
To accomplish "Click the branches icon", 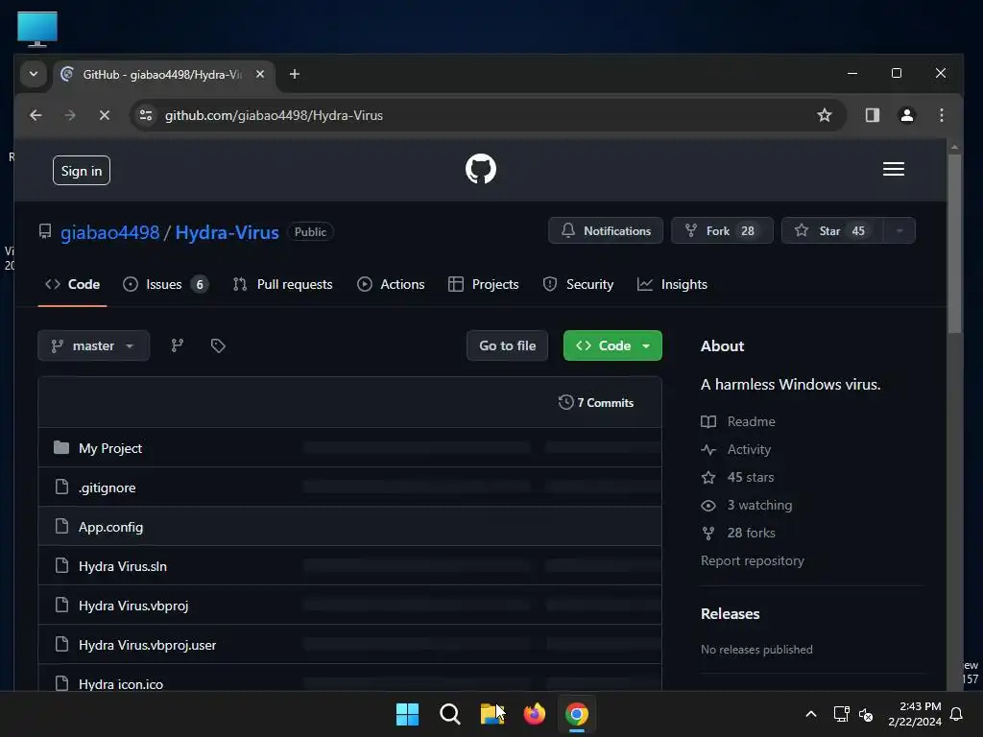I will click(x=178, y=345).
